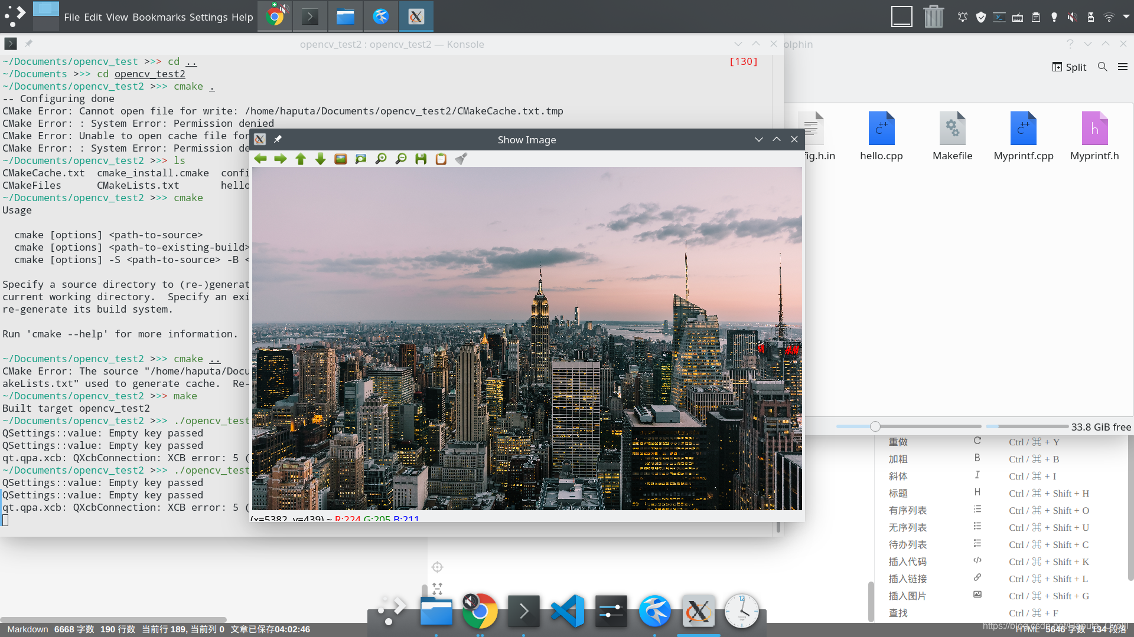The width and height of the screenshot is (1134, 637).
Task: Open the Show Image window menu icon
Action: point(260,139)
